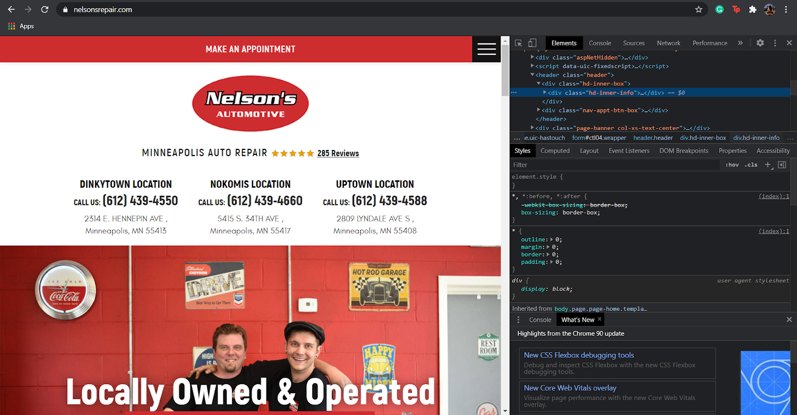Expand the div nav-appt-btn-box node
797x415 pixels.
[x=538, y=110]
